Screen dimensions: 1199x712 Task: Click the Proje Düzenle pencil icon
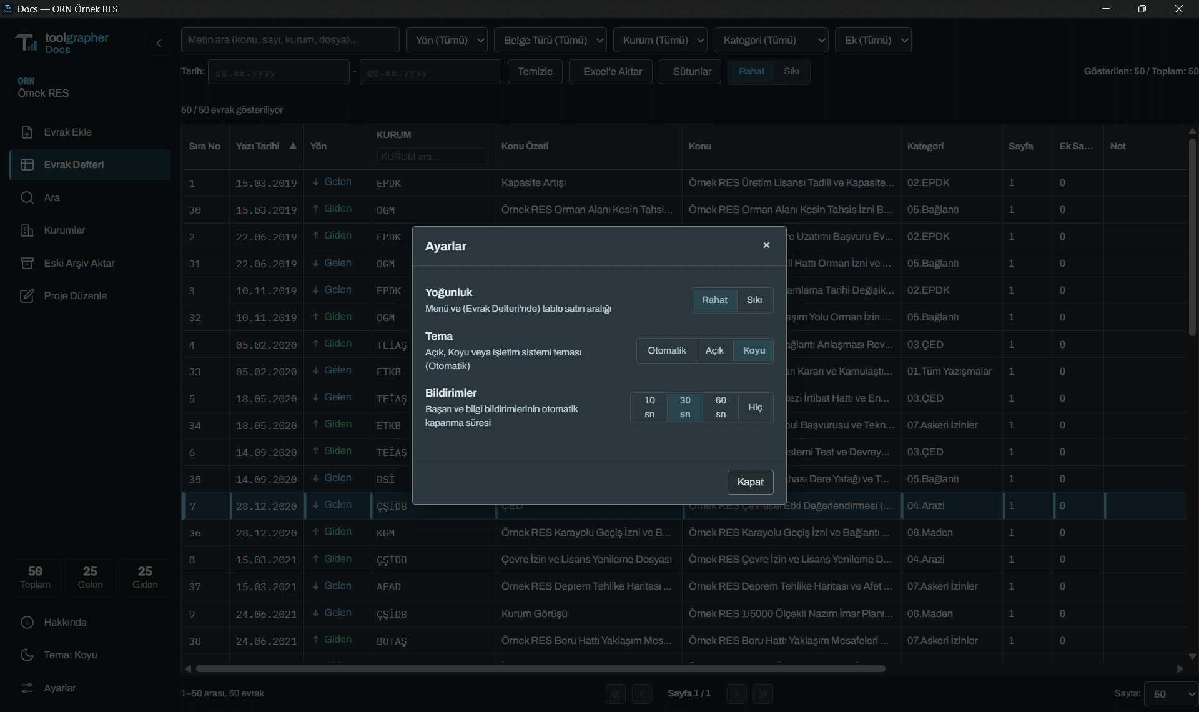27,295
